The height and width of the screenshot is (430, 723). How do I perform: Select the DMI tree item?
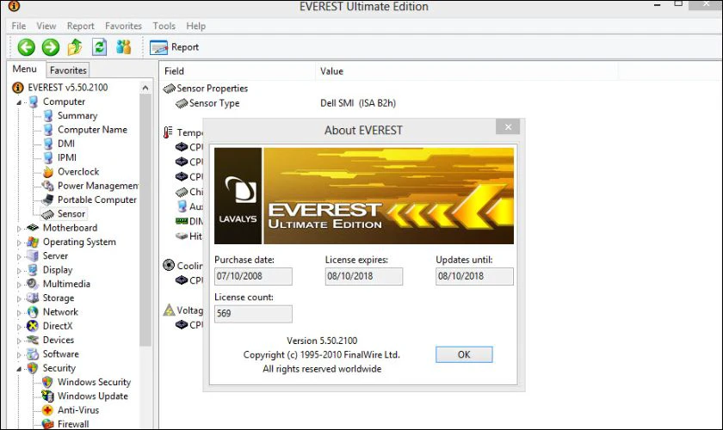pos(66,144)
